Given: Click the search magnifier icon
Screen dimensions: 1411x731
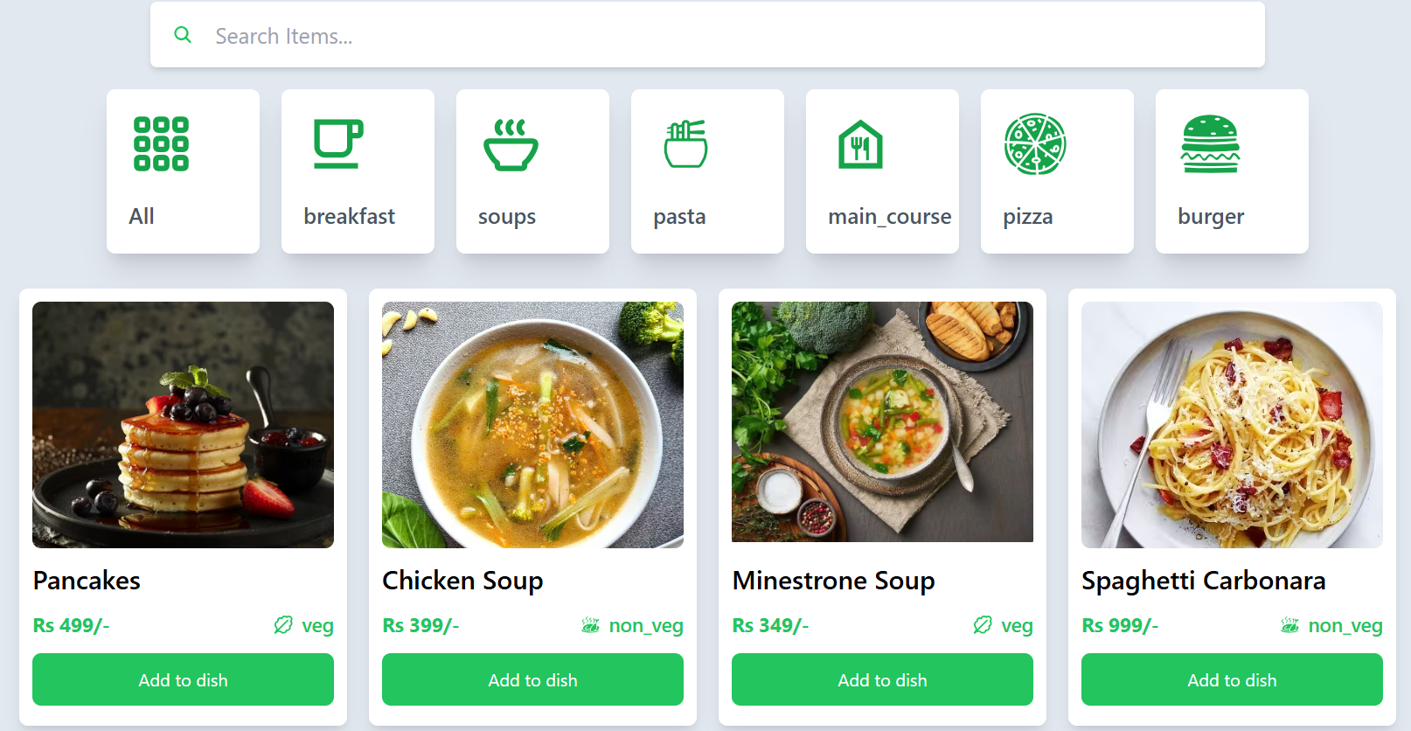Looking at the screenshot, I should click(183, 35).
